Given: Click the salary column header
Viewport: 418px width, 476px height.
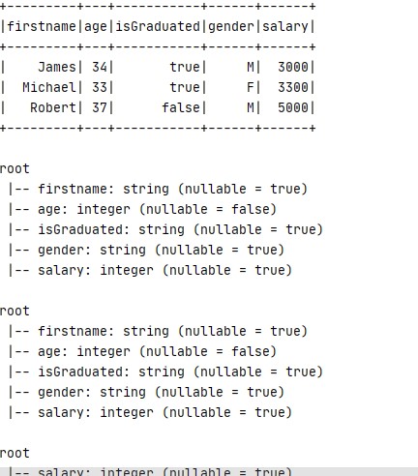Looking at the screenshot, I should 285,27.
